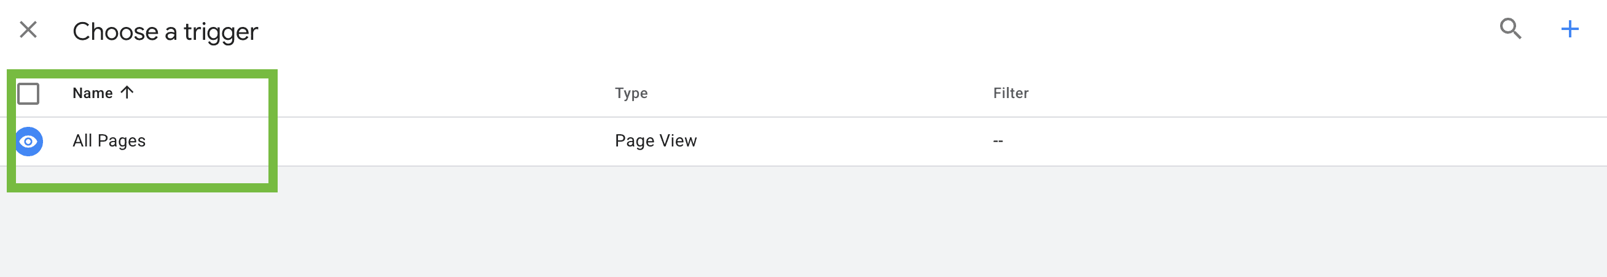Viewport: 1607px width, 277px height.
Task: Click the Page View type cell
Action: coord(655,141)
